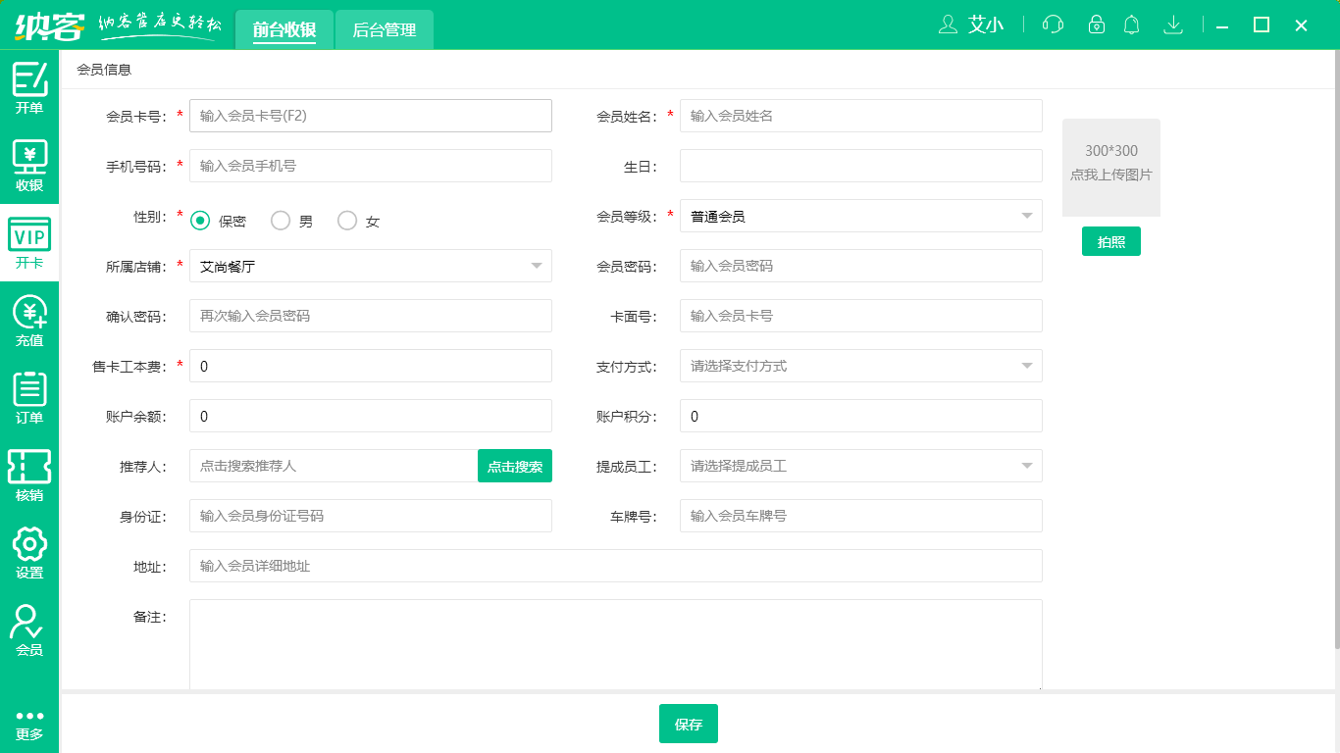Click the 保存 save button
This screenshot has width=1340, height=753.
[x=688, y=724]
